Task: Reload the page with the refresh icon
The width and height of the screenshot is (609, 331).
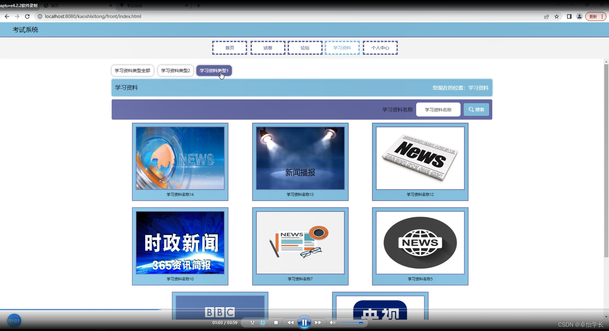Action: (x=28, y=17)
